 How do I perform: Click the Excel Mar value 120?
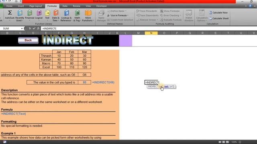click(x=84, y=67)
